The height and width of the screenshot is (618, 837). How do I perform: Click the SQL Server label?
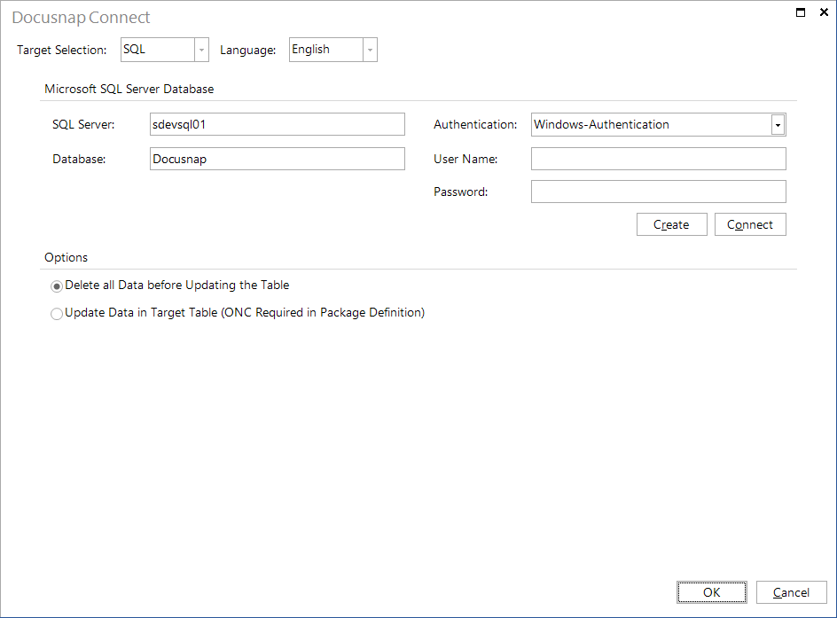coord(83,124)
